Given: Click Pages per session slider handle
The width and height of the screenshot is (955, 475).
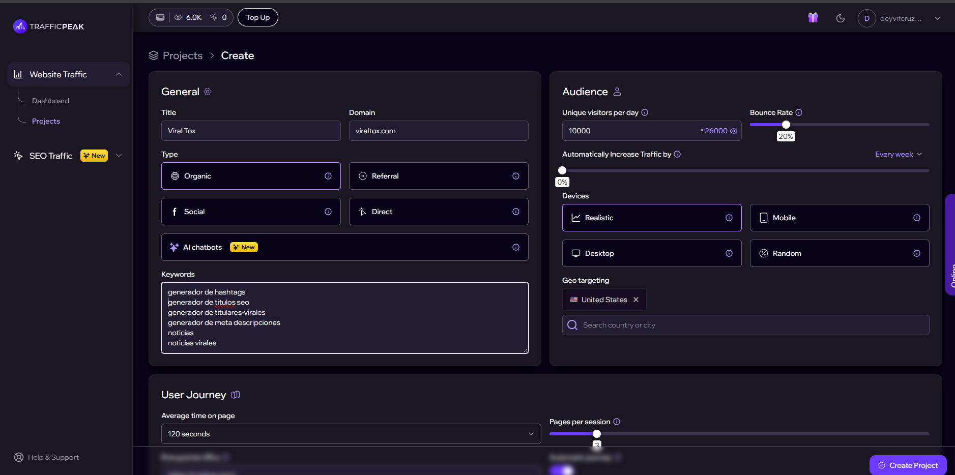Looking at the screenshot, I should (597, 434).
